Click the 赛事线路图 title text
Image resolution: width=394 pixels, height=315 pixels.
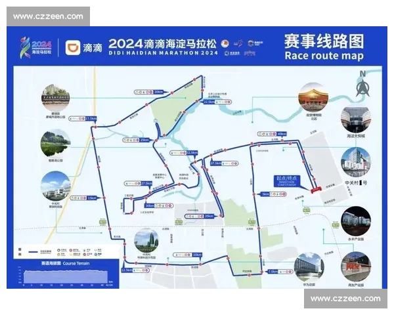[324, 41]
